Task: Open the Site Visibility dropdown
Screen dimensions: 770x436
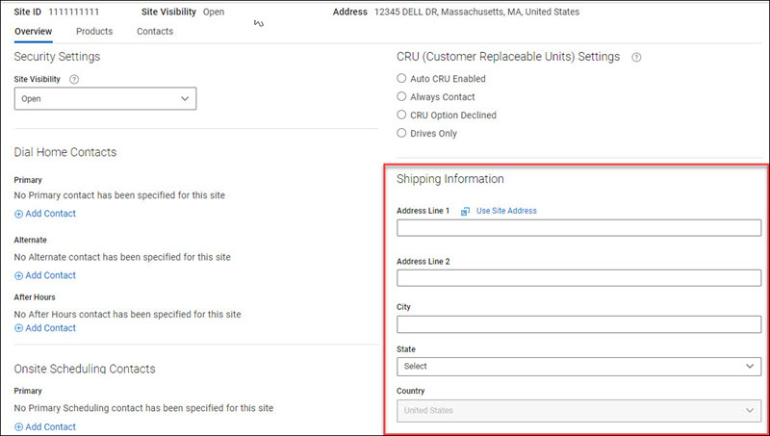Action: pyautogui.click(x=106, y=98)
